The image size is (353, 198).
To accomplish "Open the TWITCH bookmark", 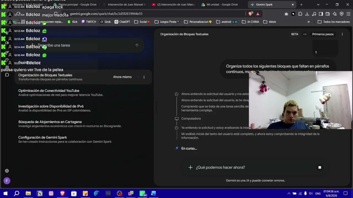I will (89, 22).
